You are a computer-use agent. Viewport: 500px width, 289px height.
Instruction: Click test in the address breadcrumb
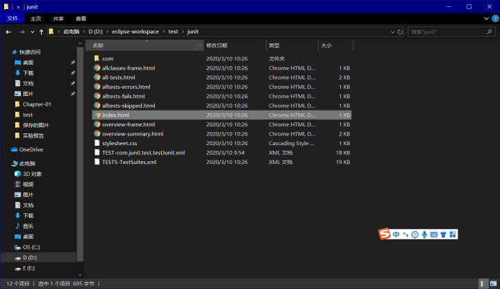point(173,31)
